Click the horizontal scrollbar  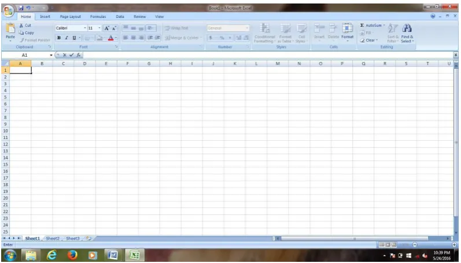pyautogui.click(x=354, y=239)
